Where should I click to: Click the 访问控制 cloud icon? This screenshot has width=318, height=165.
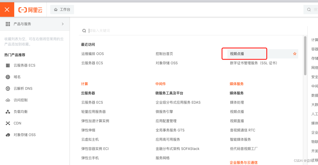coord(8,100)
